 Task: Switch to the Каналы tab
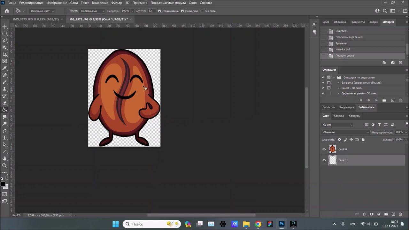pos(339,116)
